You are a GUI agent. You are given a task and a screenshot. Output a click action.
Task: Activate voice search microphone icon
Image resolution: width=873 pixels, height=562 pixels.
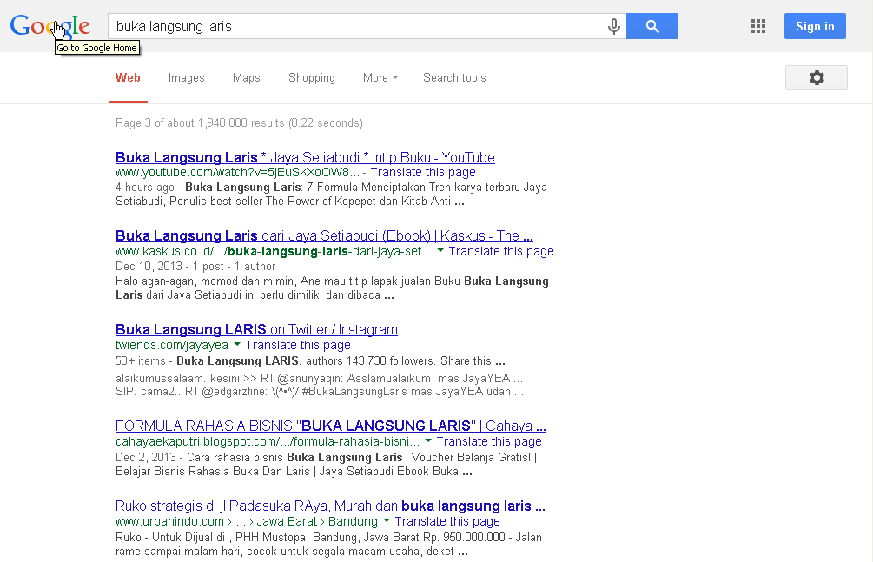point(613,26)
